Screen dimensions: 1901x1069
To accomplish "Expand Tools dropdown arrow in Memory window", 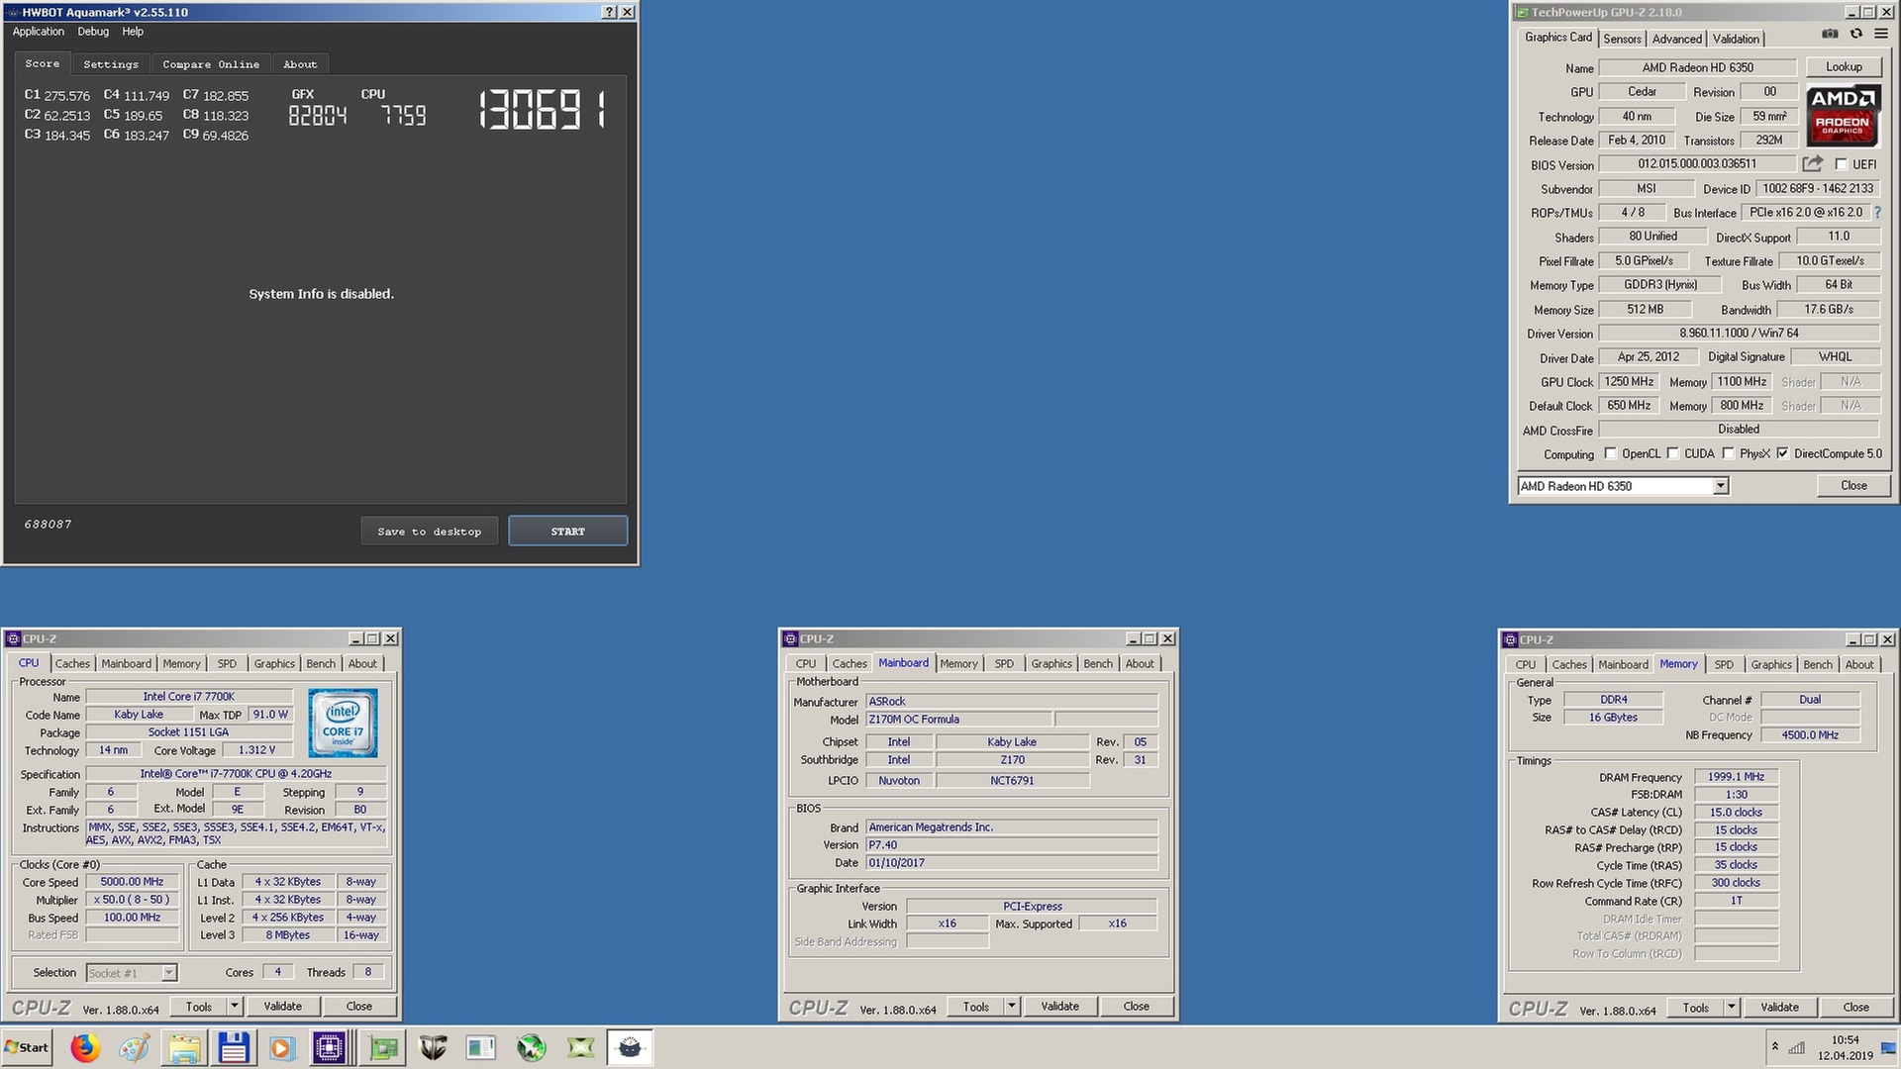I will coord(1732,1007).
